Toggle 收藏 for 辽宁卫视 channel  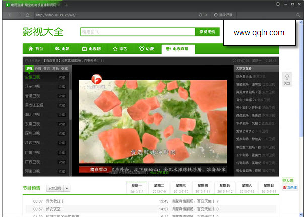pos(62,86)
